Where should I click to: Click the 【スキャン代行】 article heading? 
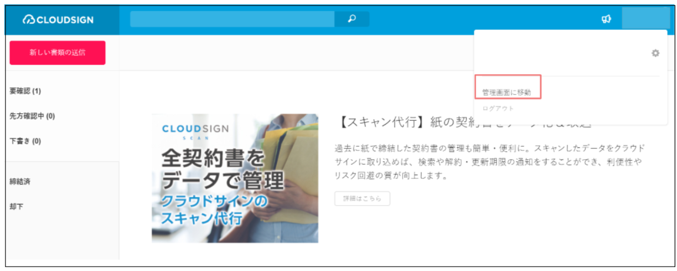[x=464, y=122]
